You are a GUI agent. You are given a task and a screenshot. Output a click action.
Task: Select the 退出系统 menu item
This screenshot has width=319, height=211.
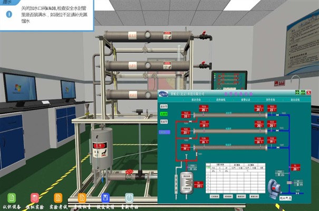tap(295, 100)
